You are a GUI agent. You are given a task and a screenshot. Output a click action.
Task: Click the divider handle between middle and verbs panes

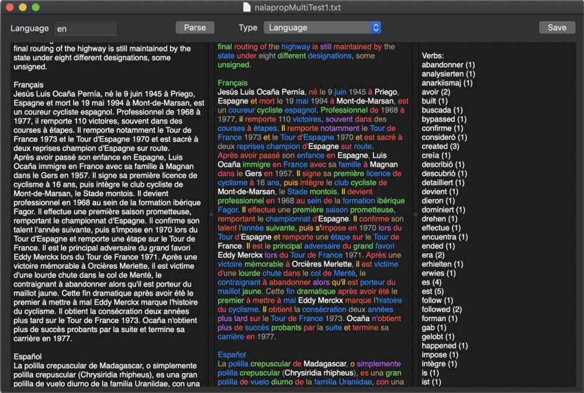click(415, 214)
